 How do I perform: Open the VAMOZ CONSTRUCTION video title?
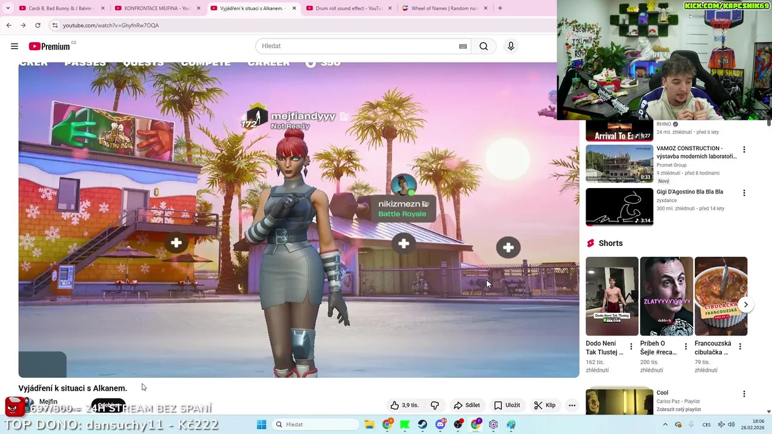tap(697, 152)
